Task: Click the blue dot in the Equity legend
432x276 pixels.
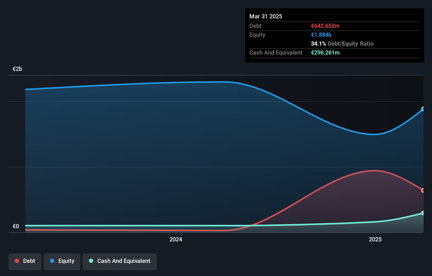Action: 52,261
